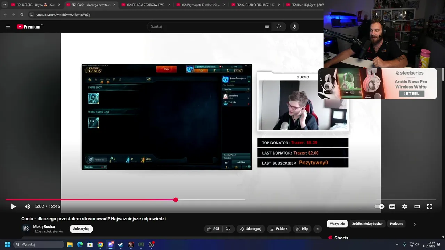Start voice search with microphone icon
This screenshot has width=445, height=250.
294,27
